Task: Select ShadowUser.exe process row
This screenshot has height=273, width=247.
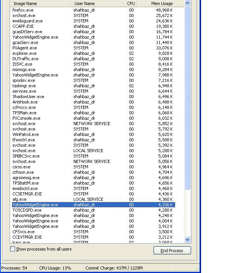Action: pyautogui.click(x=93, y=97)
